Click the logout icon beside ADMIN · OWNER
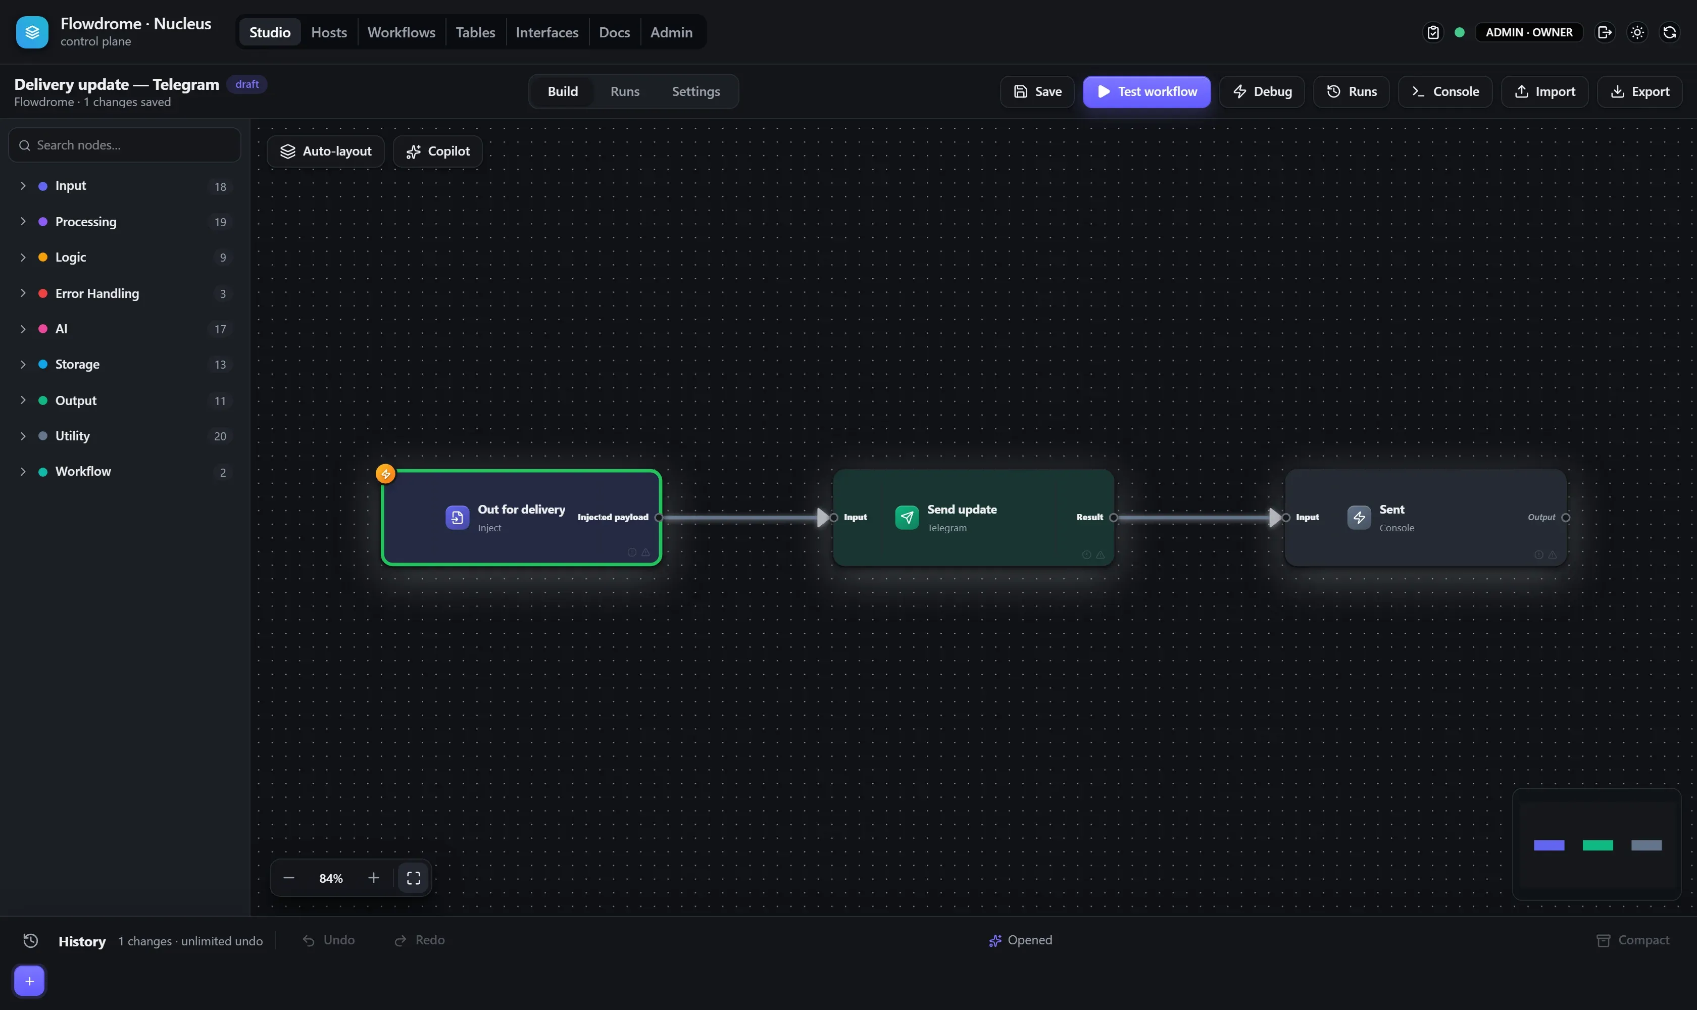Image resolution: width=1697 pixels, height=1010 pixels. click(x=1605, y=32)
